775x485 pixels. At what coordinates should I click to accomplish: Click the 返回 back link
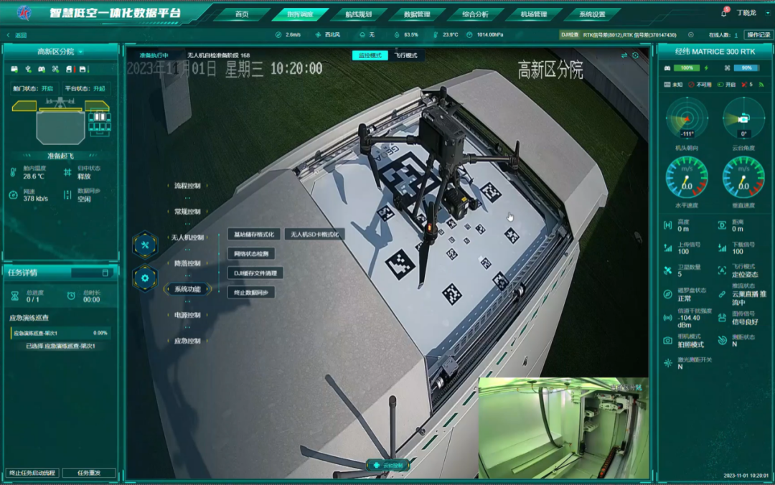17,35
